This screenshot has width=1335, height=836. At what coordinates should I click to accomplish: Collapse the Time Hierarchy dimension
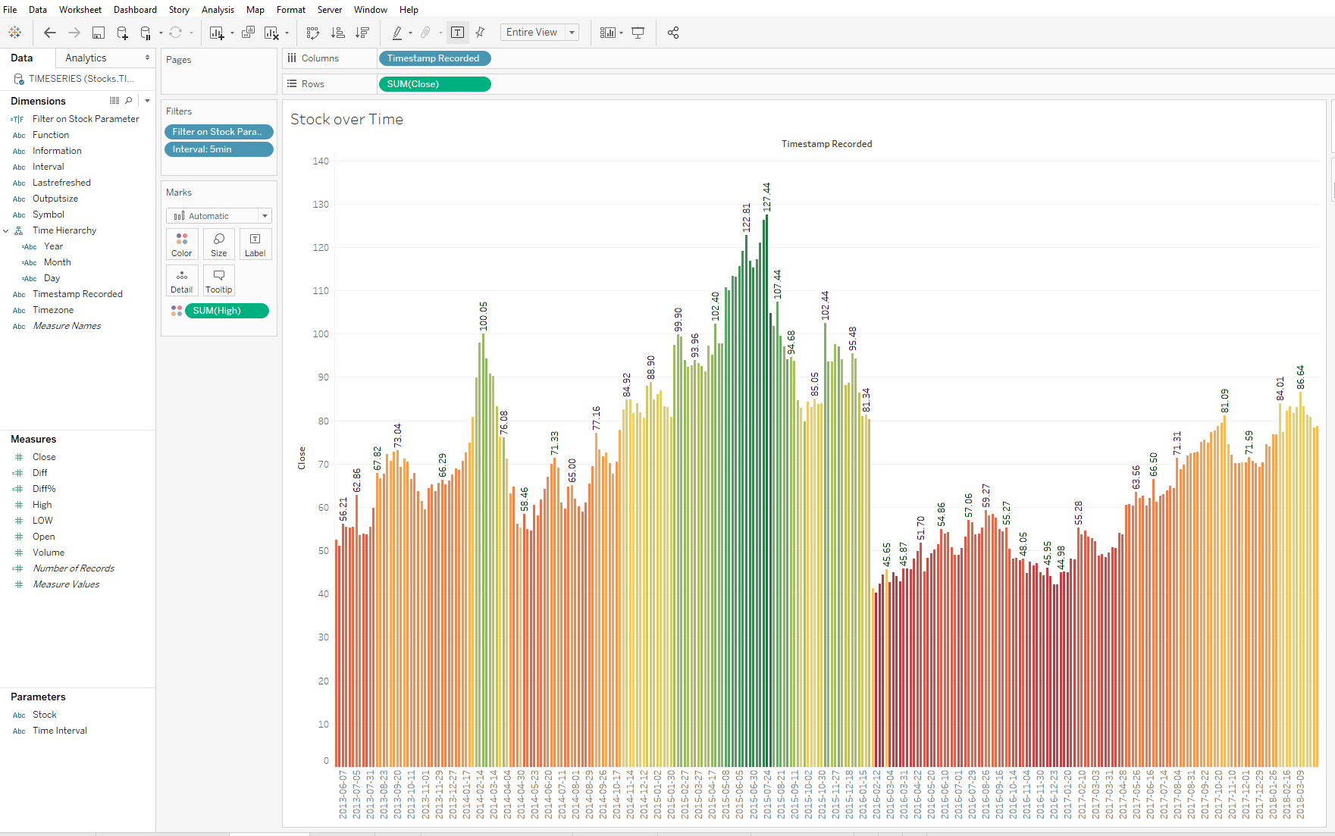[x=6, y=230]
